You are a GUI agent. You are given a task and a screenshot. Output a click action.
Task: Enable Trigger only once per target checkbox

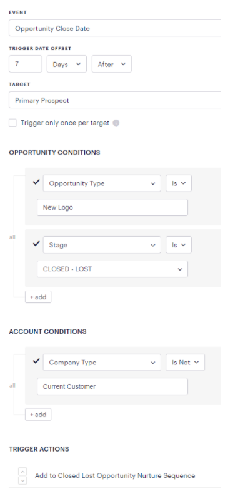12,123
